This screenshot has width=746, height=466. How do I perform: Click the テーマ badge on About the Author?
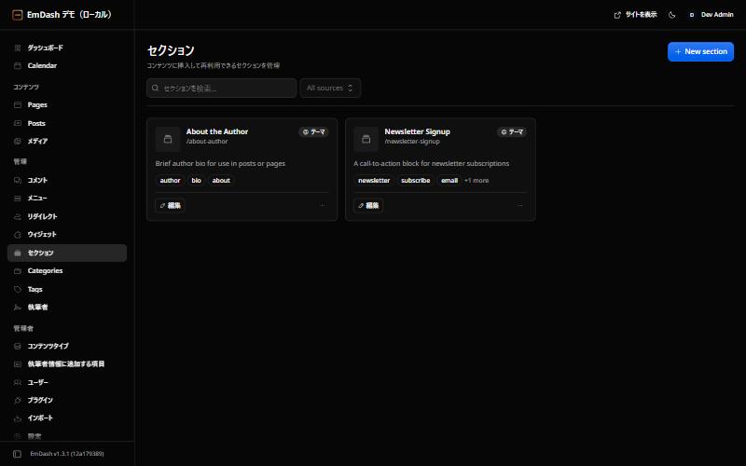[313, 131]
